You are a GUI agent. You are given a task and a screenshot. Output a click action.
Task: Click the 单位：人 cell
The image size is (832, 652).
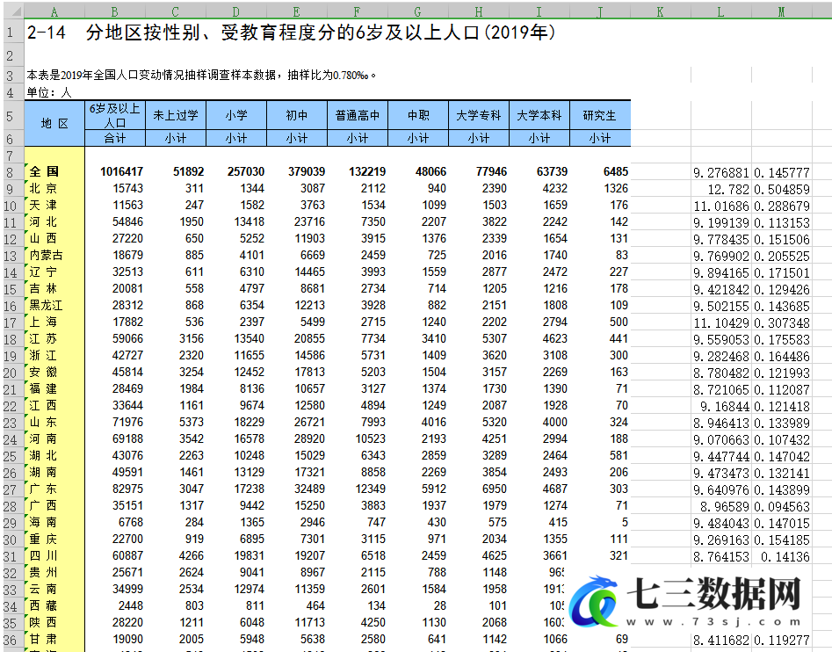pyautogui.click(x=49, y=93)
